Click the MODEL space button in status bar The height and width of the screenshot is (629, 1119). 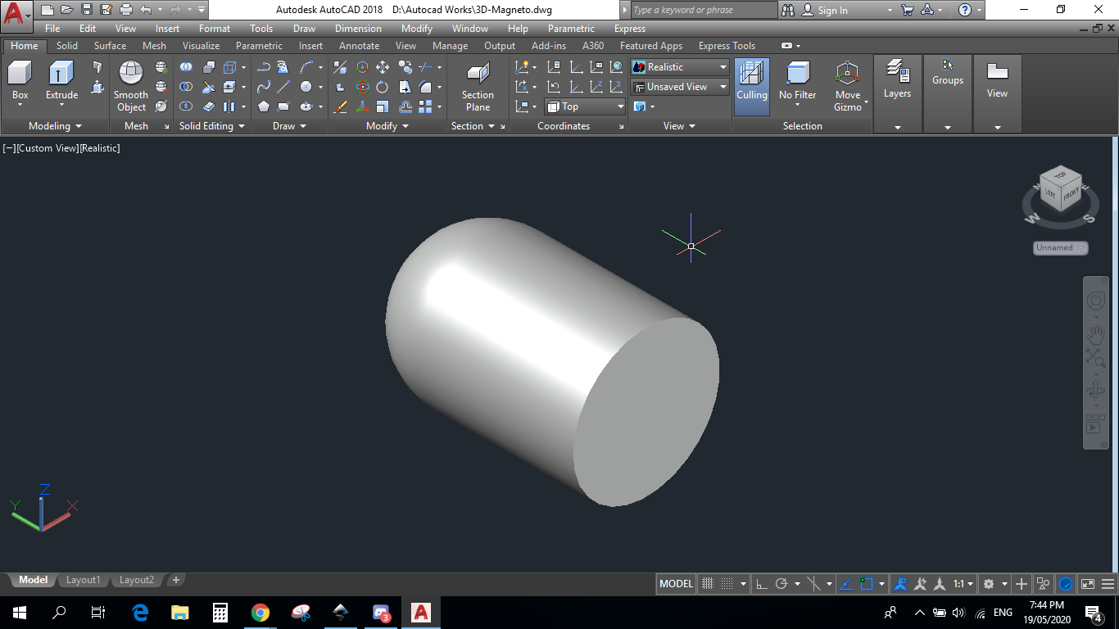point(676,584)
